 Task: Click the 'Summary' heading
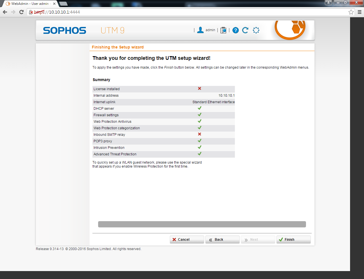(x=101, y=80)
